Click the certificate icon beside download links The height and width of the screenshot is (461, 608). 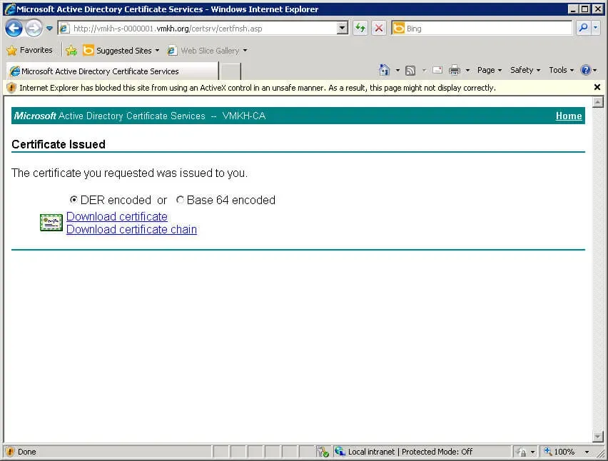(51, 223)
